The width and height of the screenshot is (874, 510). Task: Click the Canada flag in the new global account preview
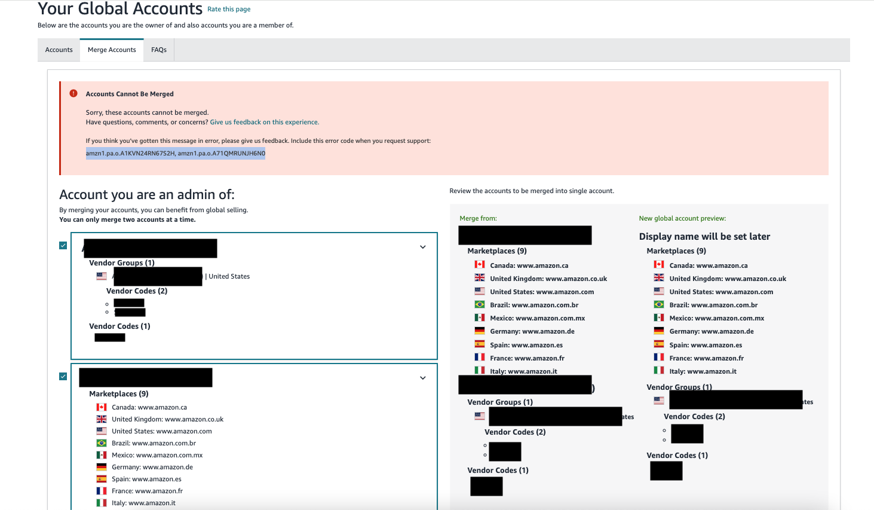coord(659,265)
